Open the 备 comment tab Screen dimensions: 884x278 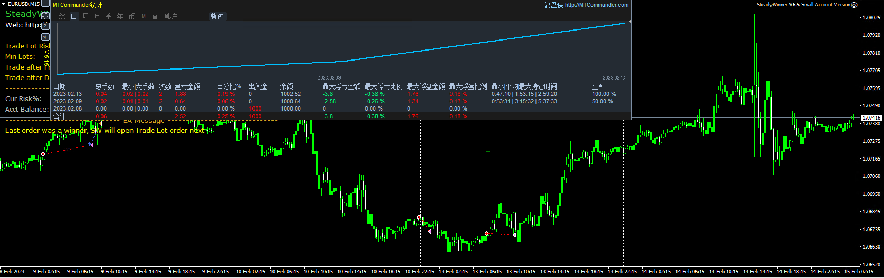[155, 16]
